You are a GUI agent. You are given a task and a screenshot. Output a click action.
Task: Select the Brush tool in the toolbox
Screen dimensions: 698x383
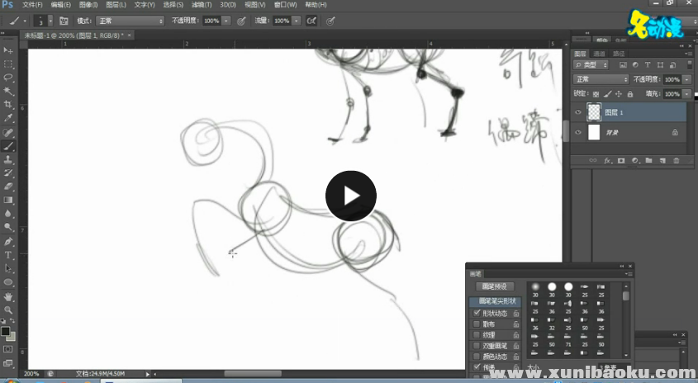click(x=8, y=145)
